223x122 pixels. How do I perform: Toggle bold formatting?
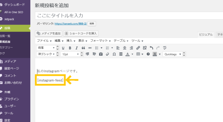70,48
